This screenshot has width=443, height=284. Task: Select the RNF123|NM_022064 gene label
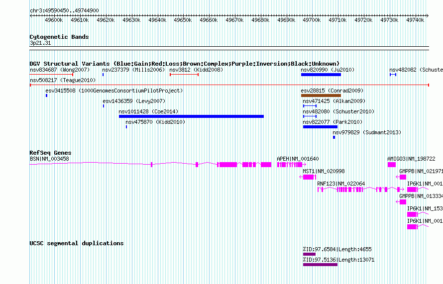click(x=341, y=184)
